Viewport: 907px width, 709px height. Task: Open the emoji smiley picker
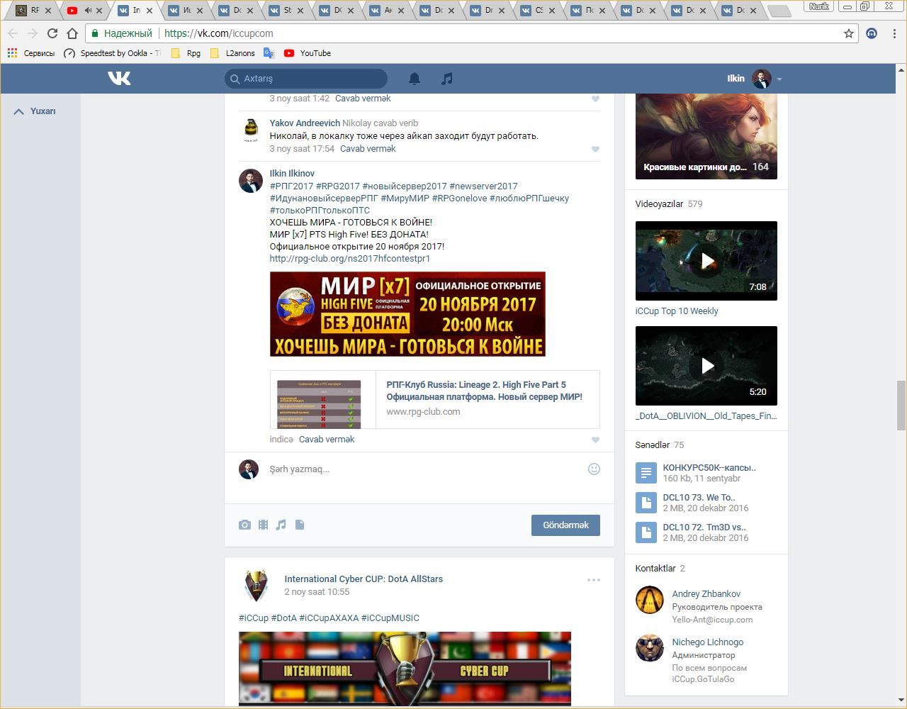[x=594, y=469]
